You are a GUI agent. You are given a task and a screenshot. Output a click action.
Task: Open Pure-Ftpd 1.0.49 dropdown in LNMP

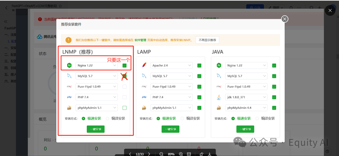(x=97, y=87)
